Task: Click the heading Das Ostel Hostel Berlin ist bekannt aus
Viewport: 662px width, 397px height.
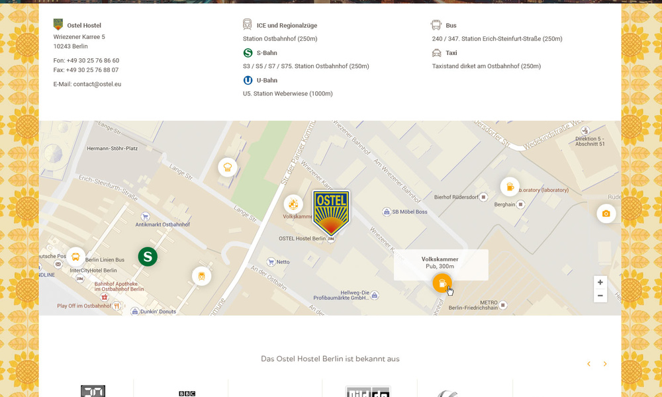Action: coord(330,359)
